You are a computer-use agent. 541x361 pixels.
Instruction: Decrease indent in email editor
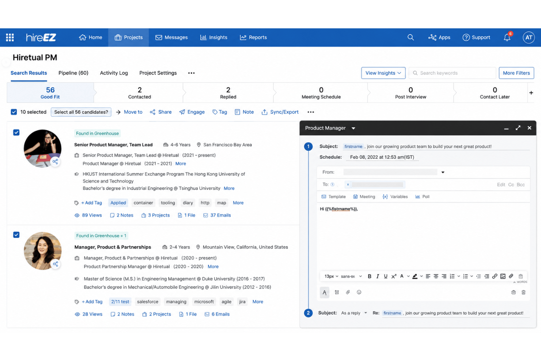coord(478,276)
